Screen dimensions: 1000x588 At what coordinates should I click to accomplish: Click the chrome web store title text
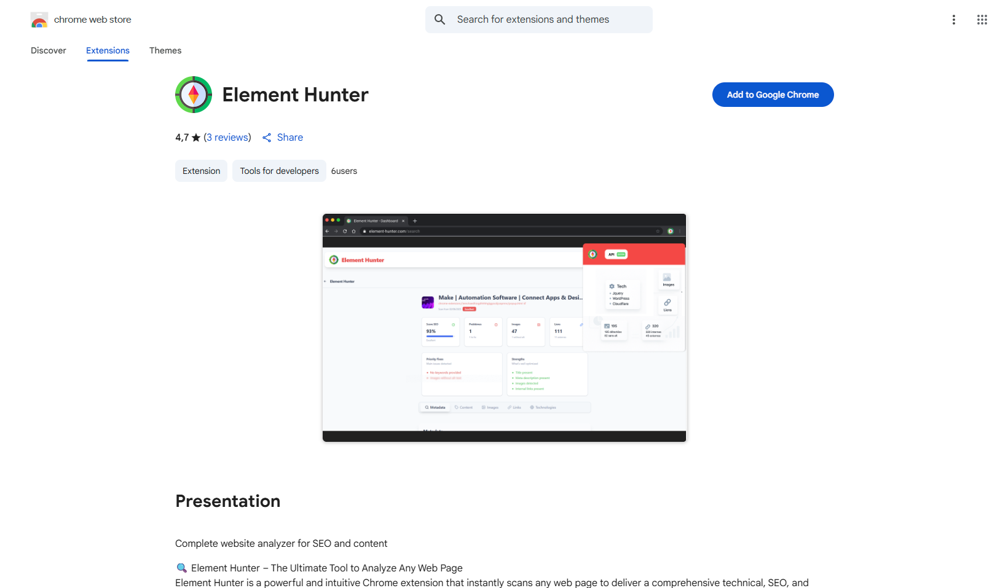(x=93, y=20)
